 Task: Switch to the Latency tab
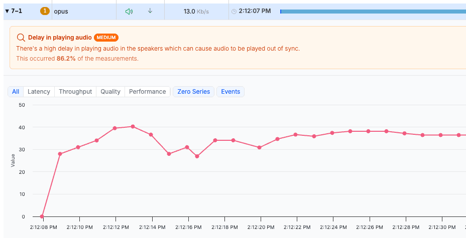click(39, 92)
